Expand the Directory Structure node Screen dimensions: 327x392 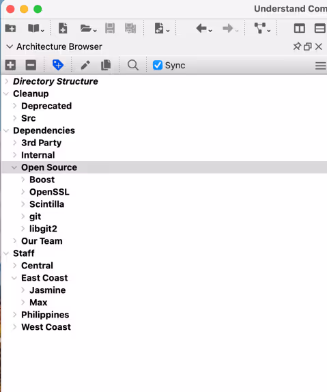[x=7, y=81]
